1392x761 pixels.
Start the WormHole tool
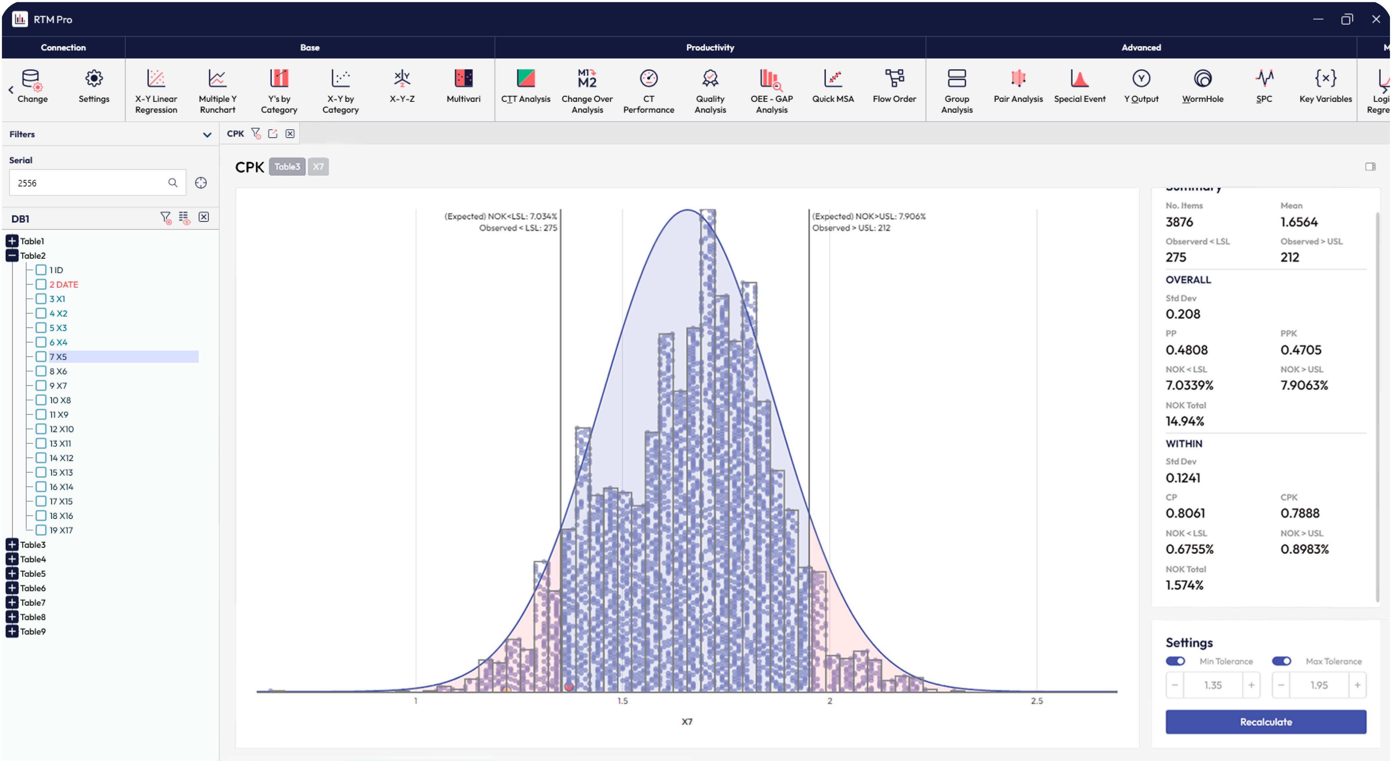1203,89
